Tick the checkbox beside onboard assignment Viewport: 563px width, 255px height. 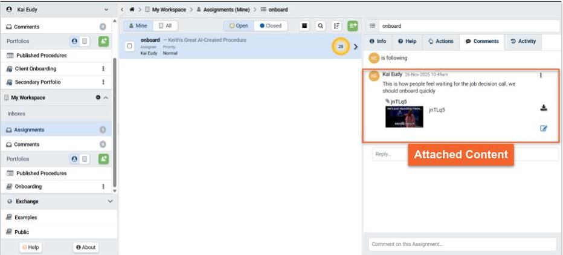tap(129, 46)
